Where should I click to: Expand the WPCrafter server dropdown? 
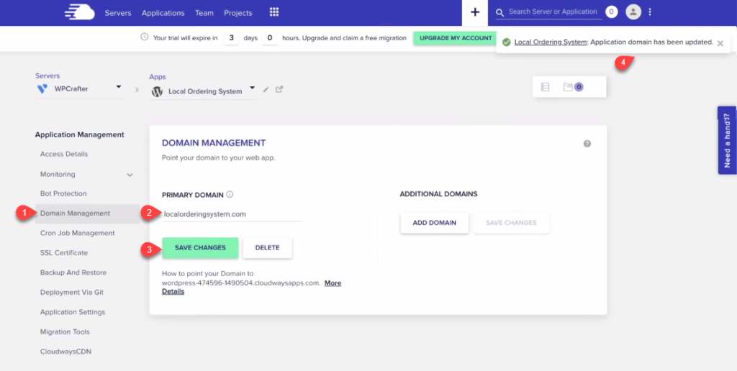[119, 87]
